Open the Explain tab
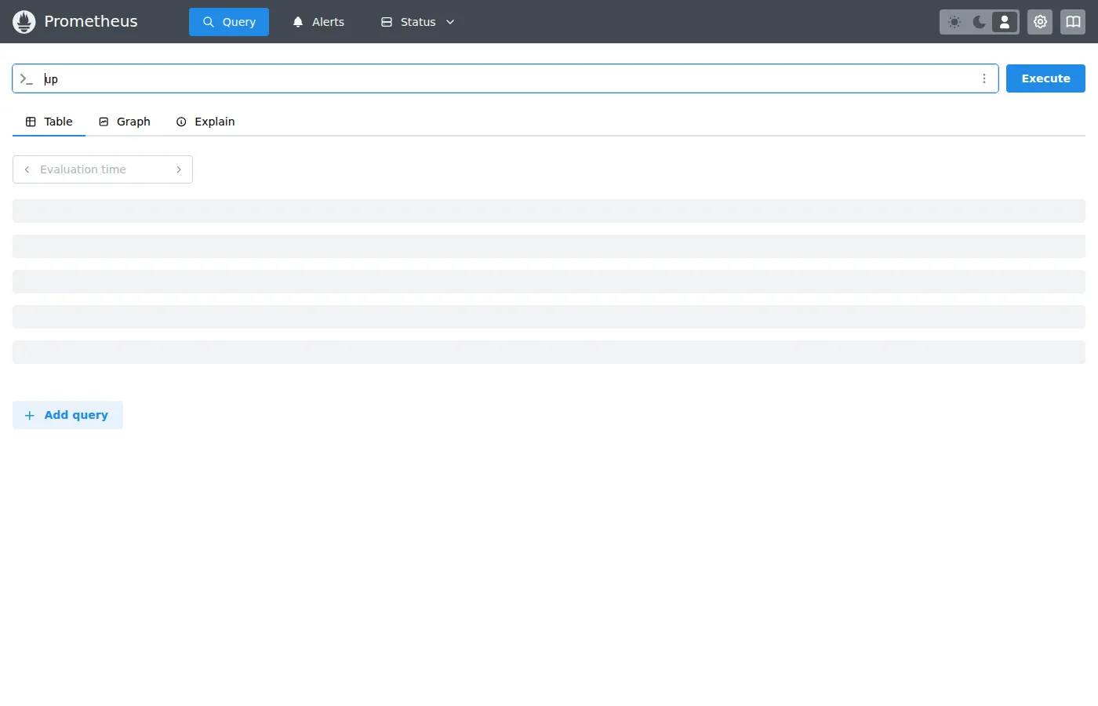The image size is (1098, 706). (205, 122)
